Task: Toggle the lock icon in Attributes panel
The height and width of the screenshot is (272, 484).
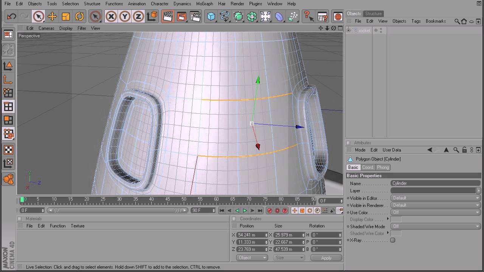Action: [x=464, y=150]
